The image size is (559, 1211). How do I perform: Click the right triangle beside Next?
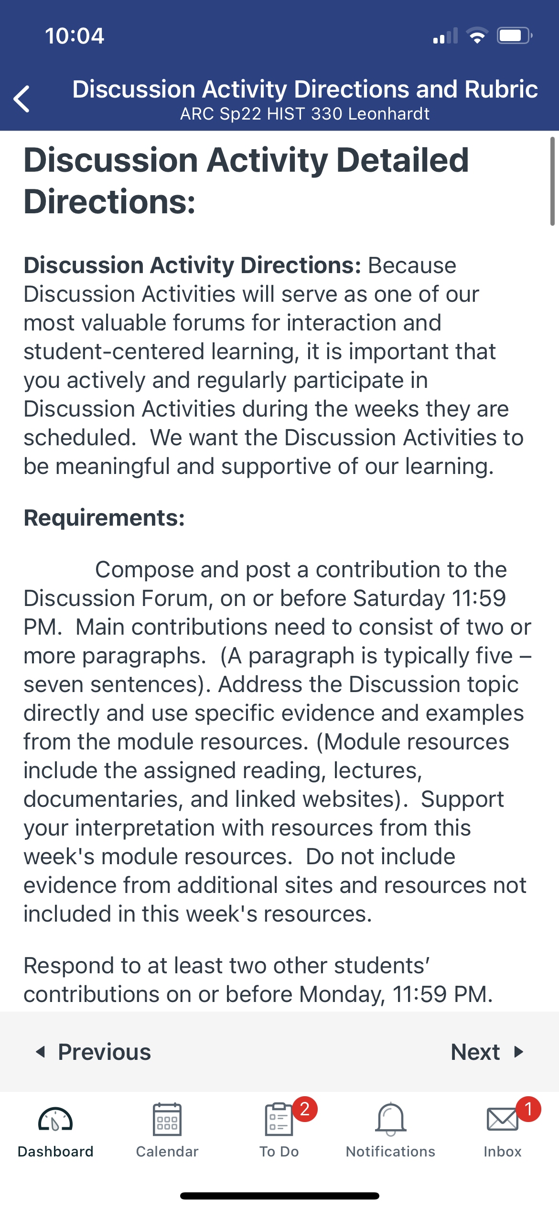point(519,1052)
